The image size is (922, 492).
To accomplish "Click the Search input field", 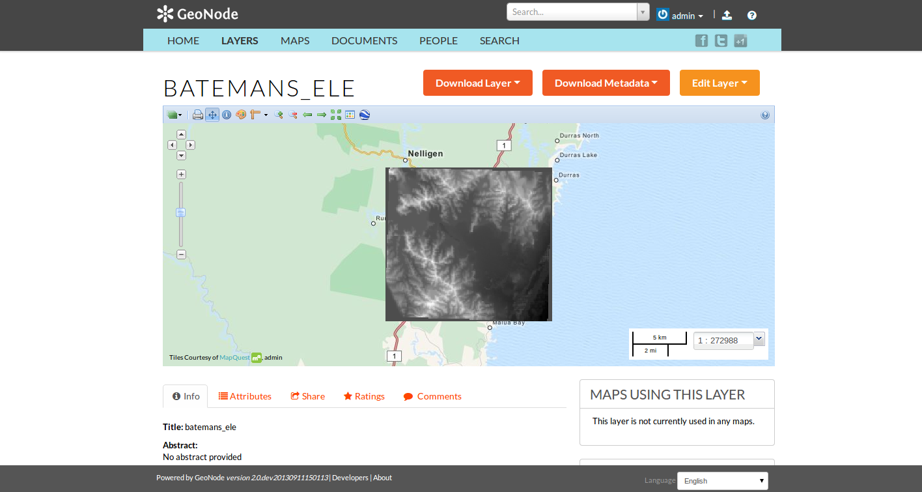I will click(572, 12).
